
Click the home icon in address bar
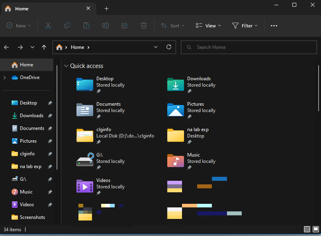59,47
